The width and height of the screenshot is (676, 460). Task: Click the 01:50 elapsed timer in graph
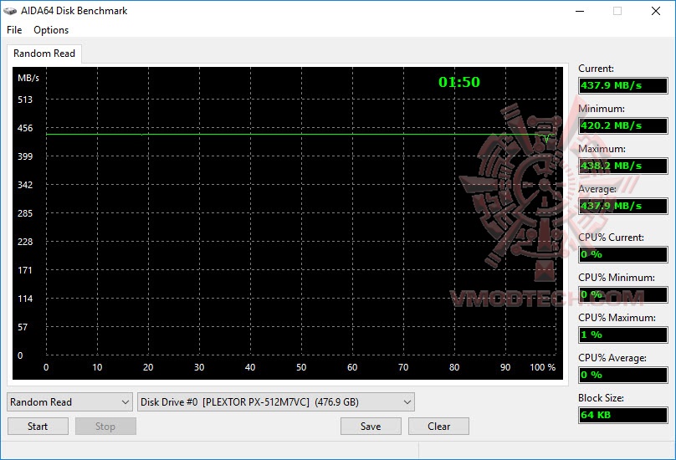[x=459, y=82]
